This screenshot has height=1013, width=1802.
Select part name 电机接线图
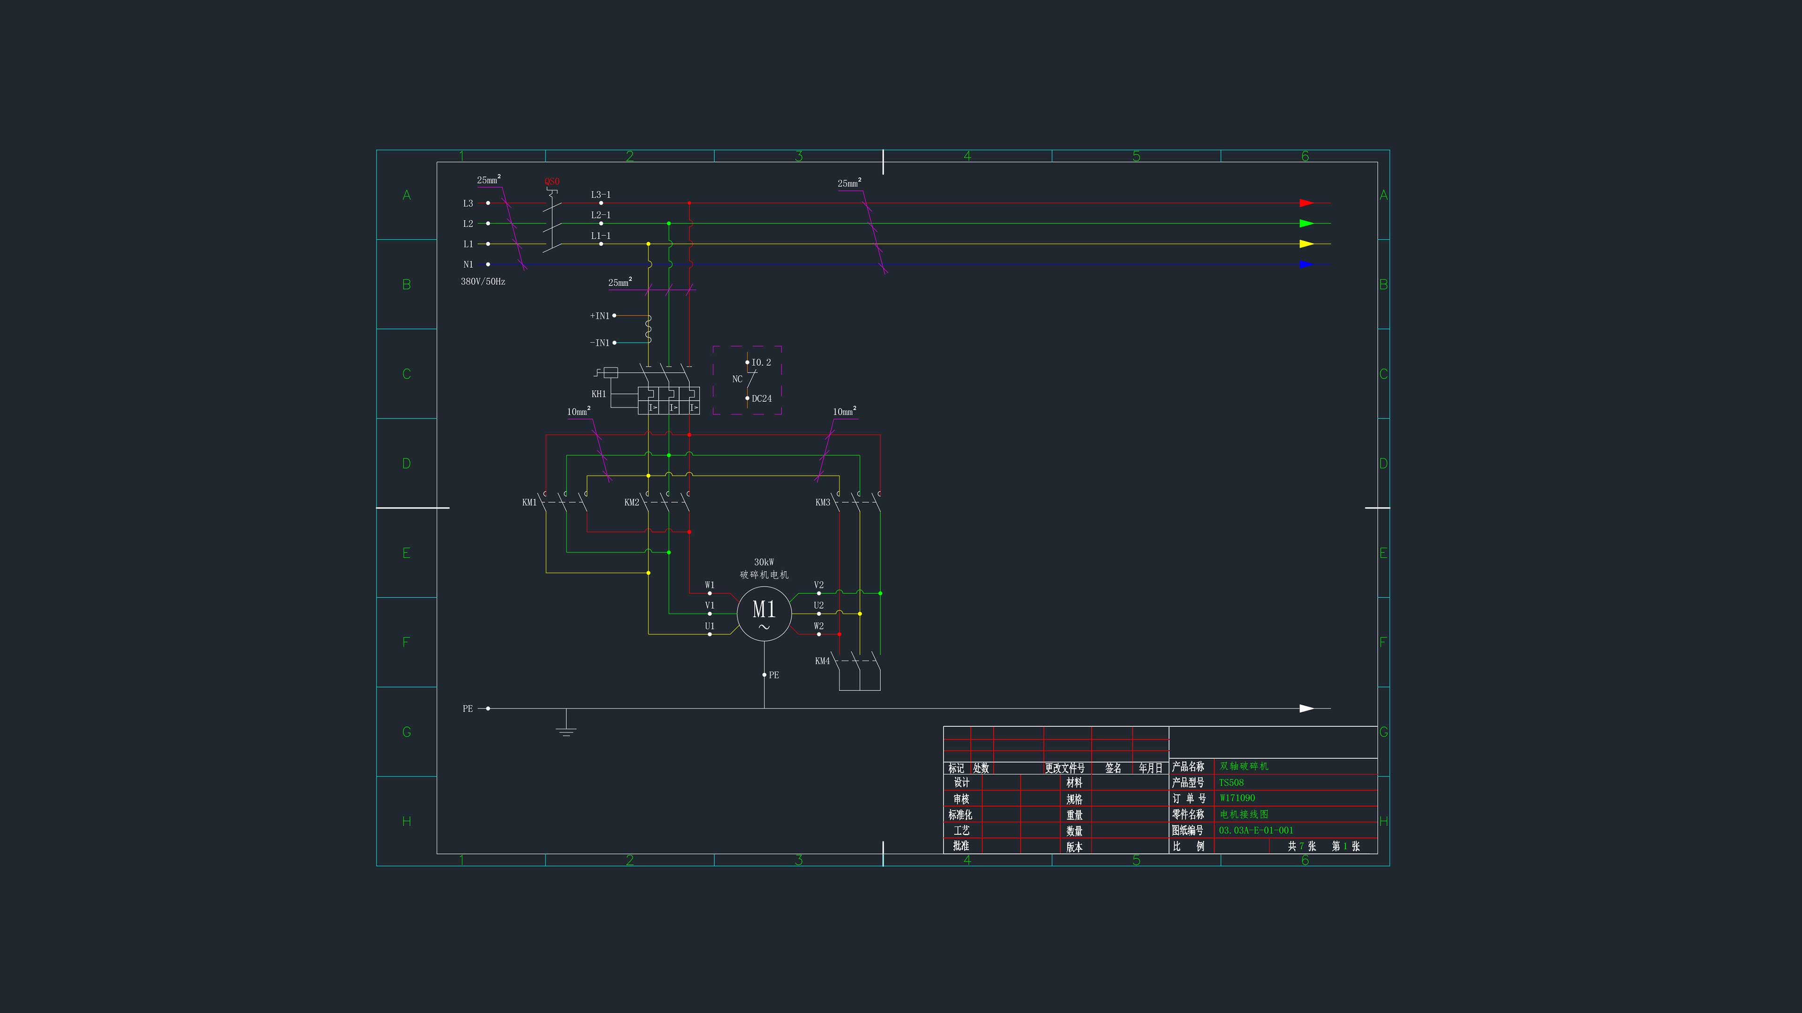pos(1244,815)
